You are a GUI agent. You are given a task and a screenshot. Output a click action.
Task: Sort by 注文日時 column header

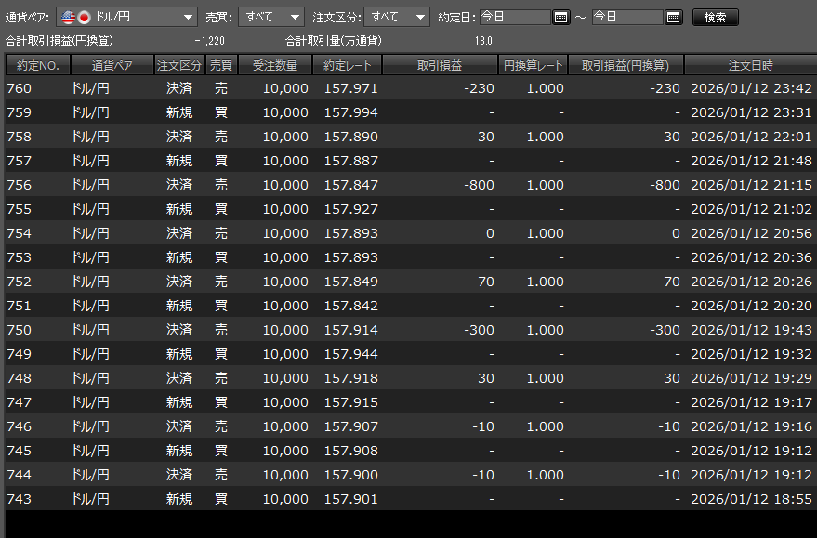coord(750,66)
